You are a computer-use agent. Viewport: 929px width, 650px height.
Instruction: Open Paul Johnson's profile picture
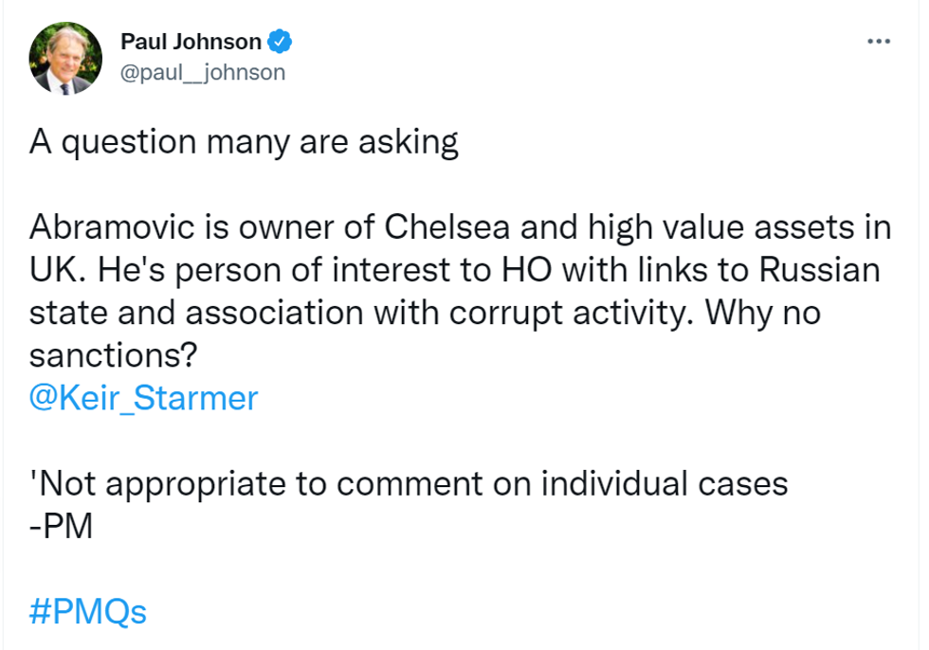66,58
